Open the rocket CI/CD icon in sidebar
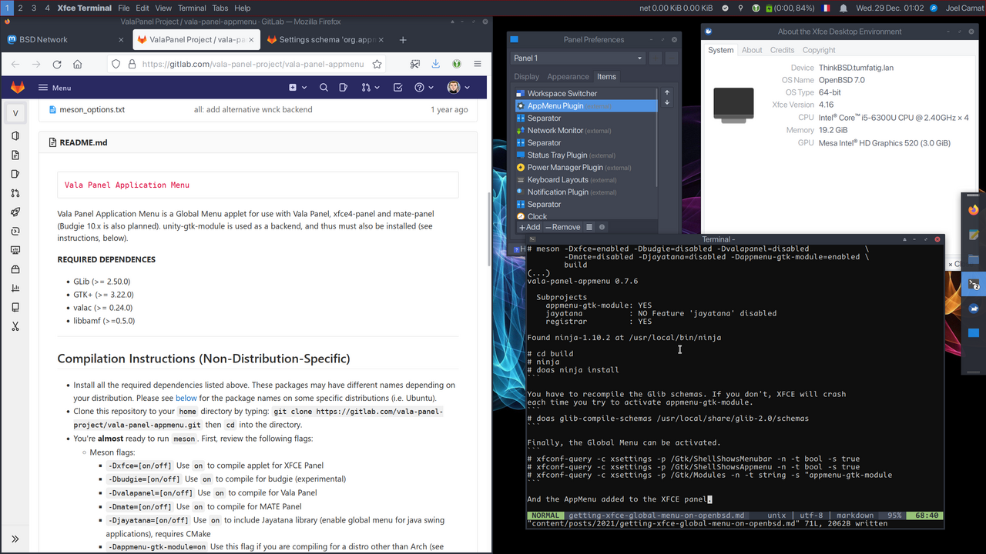This screenshot has width=986, height=554. click(15, 212)
